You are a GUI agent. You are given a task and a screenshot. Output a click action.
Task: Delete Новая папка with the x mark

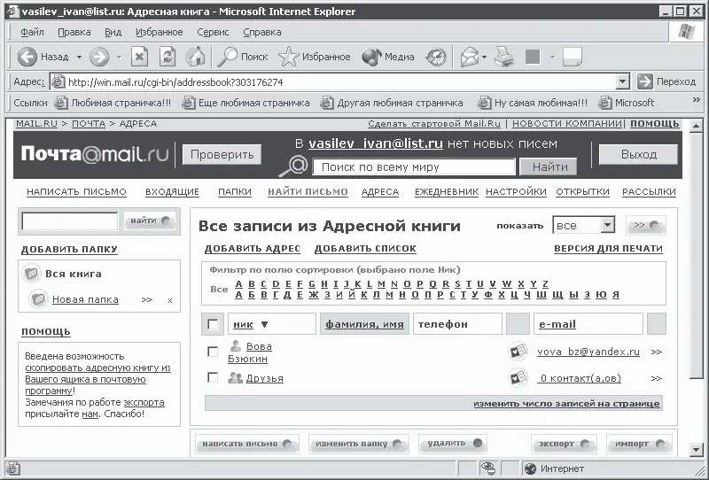click(x=170, y=300)
